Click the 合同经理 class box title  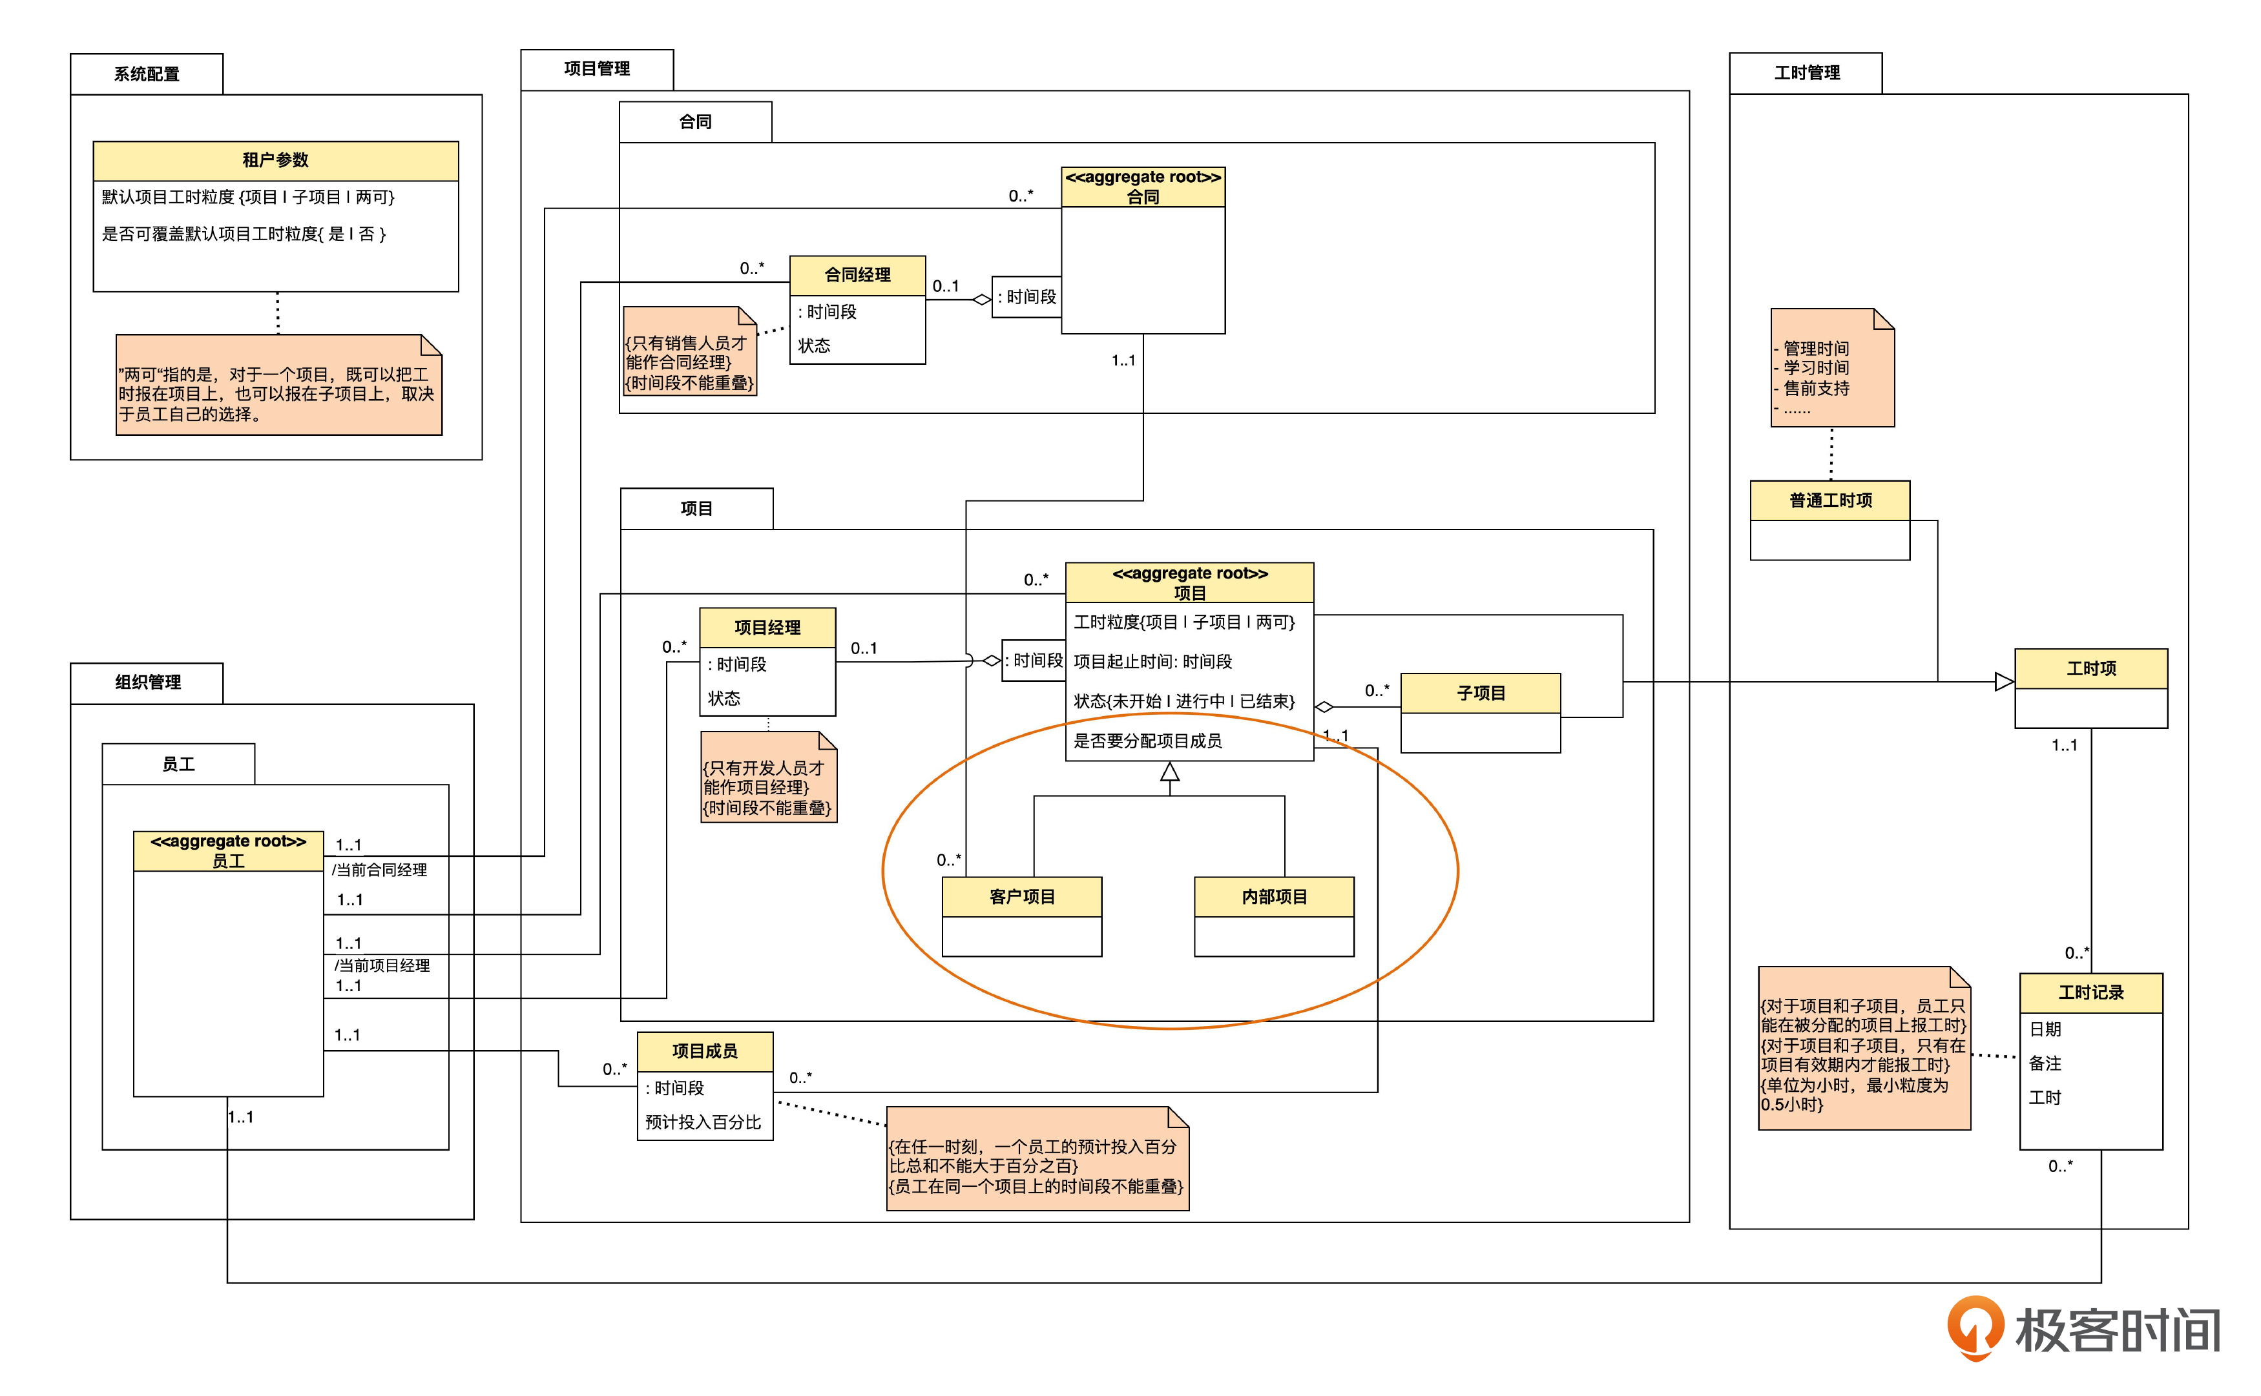[x=857, y=275]
